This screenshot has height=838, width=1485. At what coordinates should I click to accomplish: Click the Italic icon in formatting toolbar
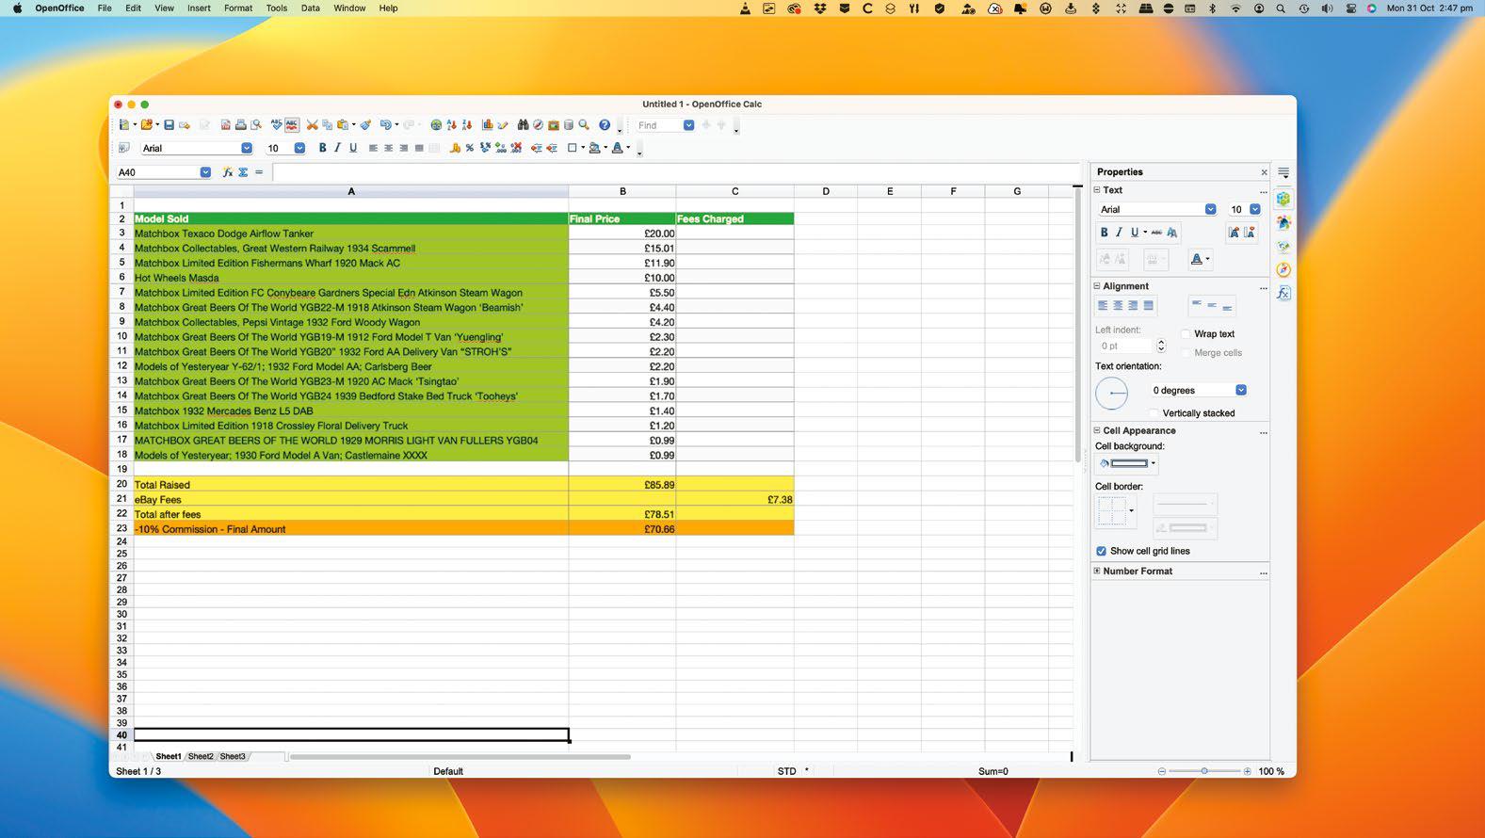[337, 148]
